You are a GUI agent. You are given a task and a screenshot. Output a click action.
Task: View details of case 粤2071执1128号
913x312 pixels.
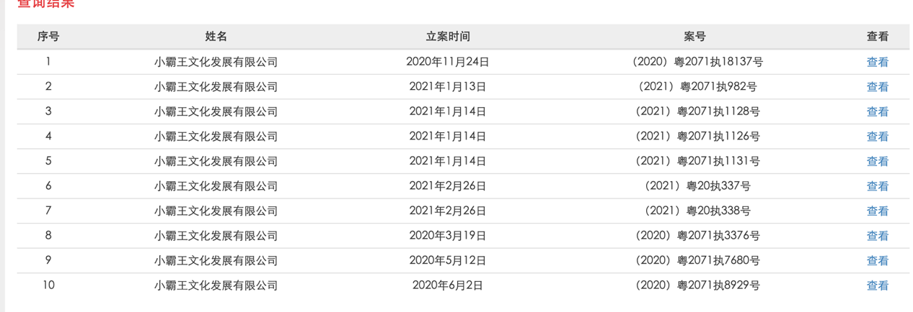[877, 112]
